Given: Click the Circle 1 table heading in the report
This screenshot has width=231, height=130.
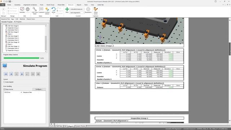Looking at the screenshot, I should (x=131, y=50).
